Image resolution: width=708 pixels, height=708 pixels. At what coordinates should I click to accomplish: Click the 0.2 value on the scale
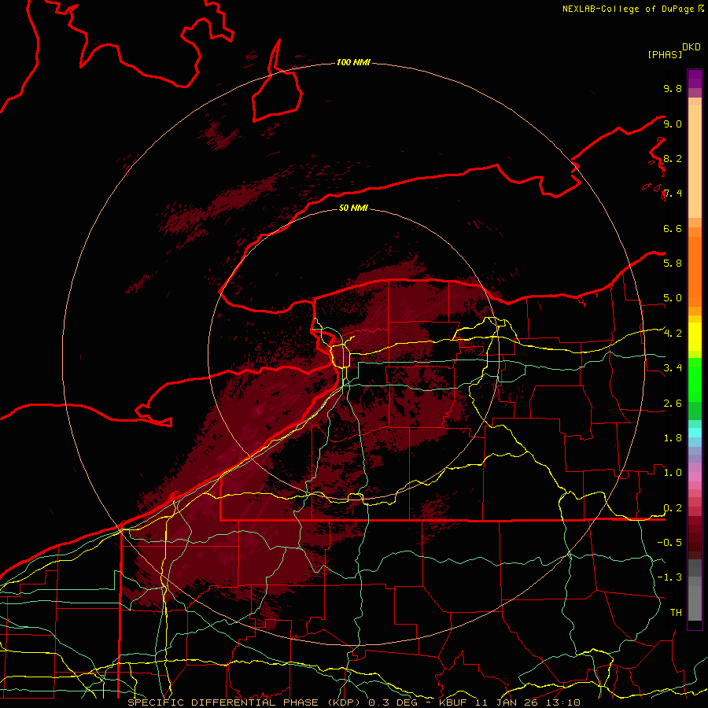(673, 508)
